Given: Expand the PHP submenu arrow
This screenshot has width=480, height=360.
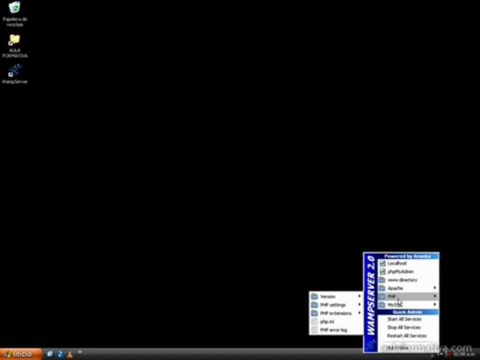Looking at the screenshot, I should click(x=434, y=296).
